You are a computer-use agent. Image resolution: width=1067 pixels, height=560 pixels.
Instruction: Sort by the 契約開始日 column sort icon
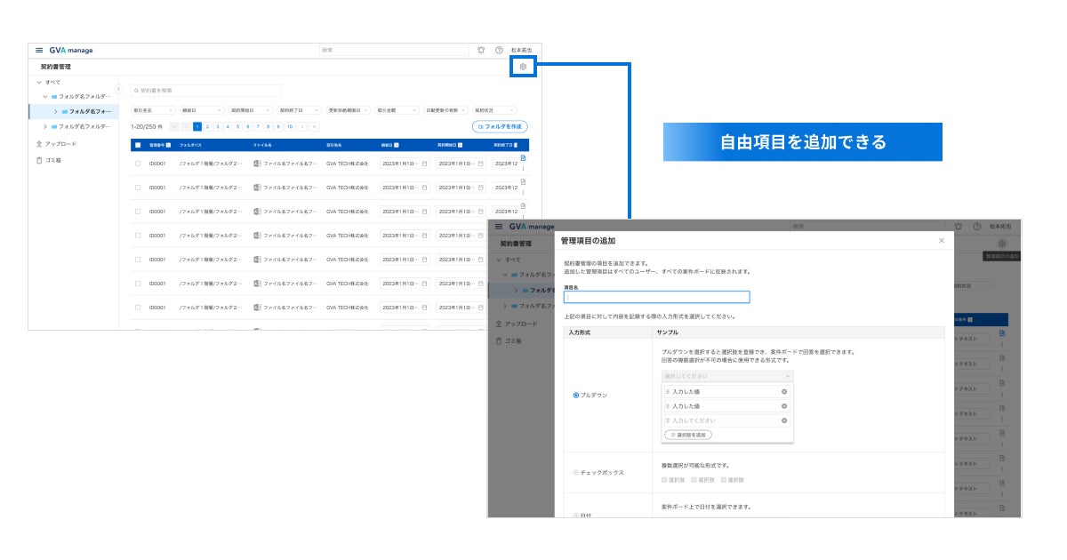[460, 144]
